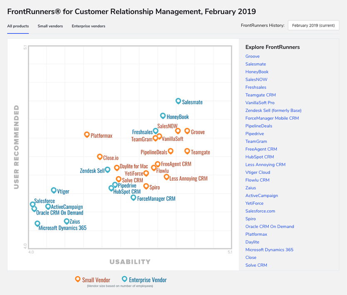Viewport: 347px width, 295px height.
Task: Switch to the Small vendors tab
Action: pyautogui.click(x=50, y=26)
